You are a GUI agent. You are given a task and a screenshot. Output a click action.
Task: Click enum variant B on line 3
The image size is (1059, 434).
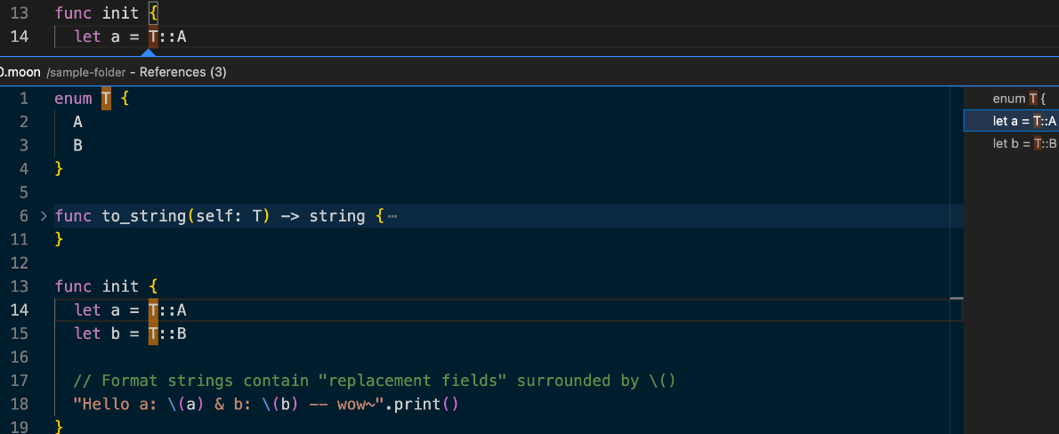(x=78, y=145)
